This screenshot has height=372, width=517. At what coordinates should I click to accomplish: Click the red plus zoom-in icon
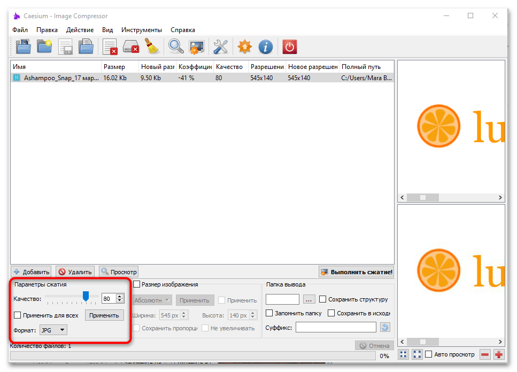pyautogui.click(x=499, y=354)
